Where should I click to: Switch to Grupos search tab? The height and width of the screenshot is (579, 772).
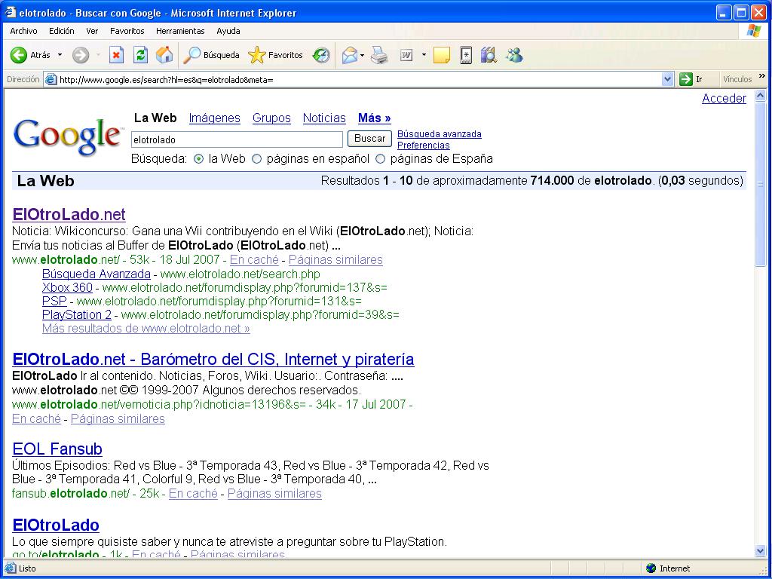(271, 118)
